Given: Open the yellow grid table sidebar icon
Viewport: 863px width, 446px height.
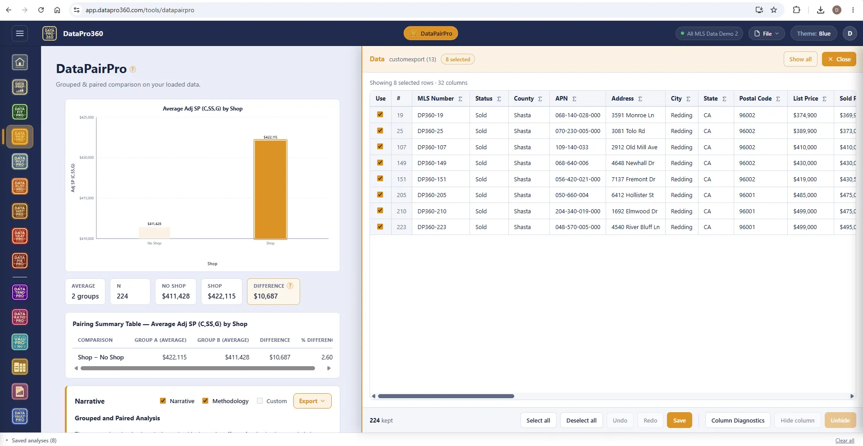Looking at the screenshot, I should coord(20,367).
